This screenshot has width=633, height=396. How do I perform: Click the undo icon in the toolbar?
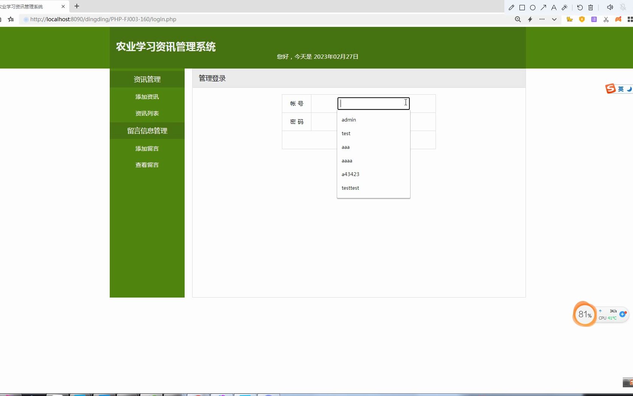pyautogui.click(x=580, y=8)
